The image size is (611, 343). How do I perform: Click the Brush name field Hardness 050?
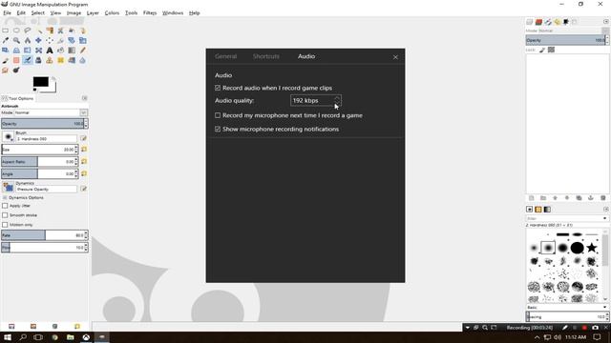coord(46,139)
